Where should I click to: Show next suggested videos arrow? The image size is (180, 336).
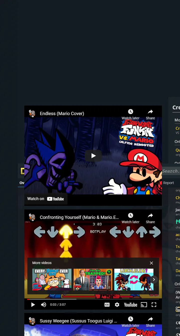pyautogui.click(x=154, y=280)
